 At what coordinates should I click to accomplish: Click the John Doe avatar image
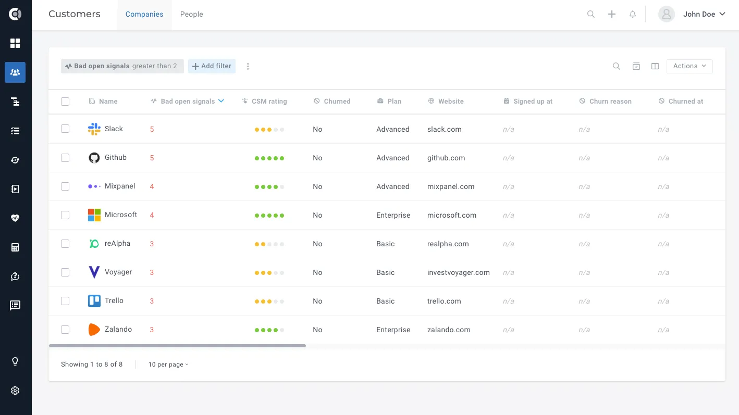[x=667, y=14]
